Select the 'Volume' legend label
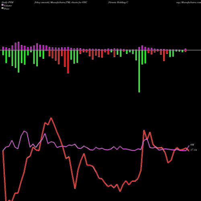The image size is (201, 201). click(x=8, y=6)
